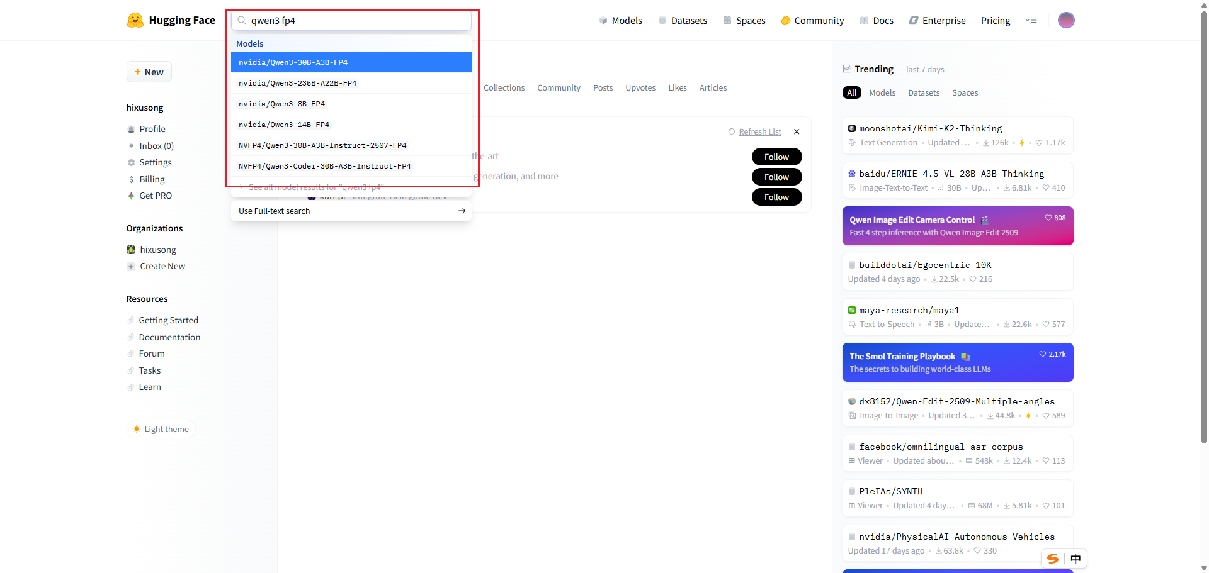
Task: Click the Settings gear in sidebar
Action: pyautogui.click(x=132, y=162)
